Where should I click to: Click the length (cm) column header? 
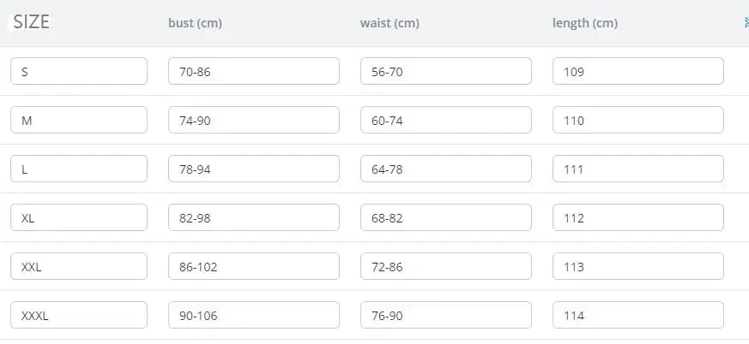pyautogui.click(x=584, y=23)
